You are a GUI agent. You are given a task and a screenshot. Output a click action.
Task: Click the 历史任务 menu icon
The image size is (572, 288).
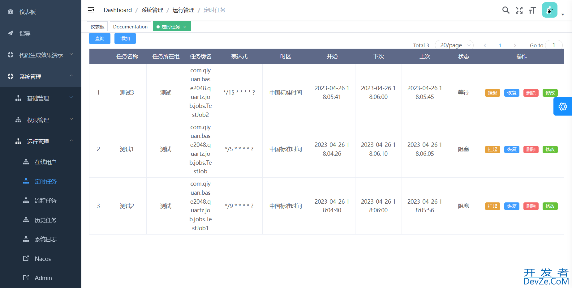click(26, 220)
